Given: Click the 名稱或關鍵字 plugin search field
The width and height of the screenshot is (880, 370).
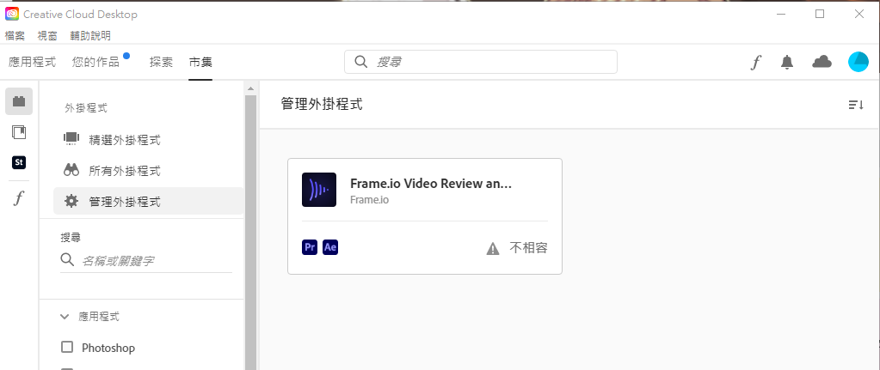Looking at the screenshot, I should [x=146, y=261].
